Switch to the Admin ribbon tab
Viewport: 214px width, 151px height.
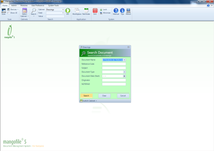coord(14,6)
